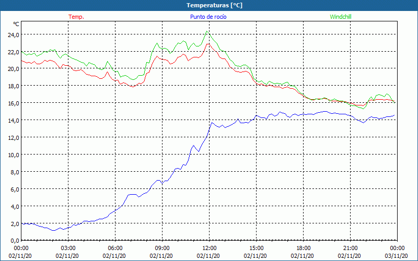Select the blue "Punto de rocío" legend label
Viewport: 418px width, 261px height.
(208, 17)
